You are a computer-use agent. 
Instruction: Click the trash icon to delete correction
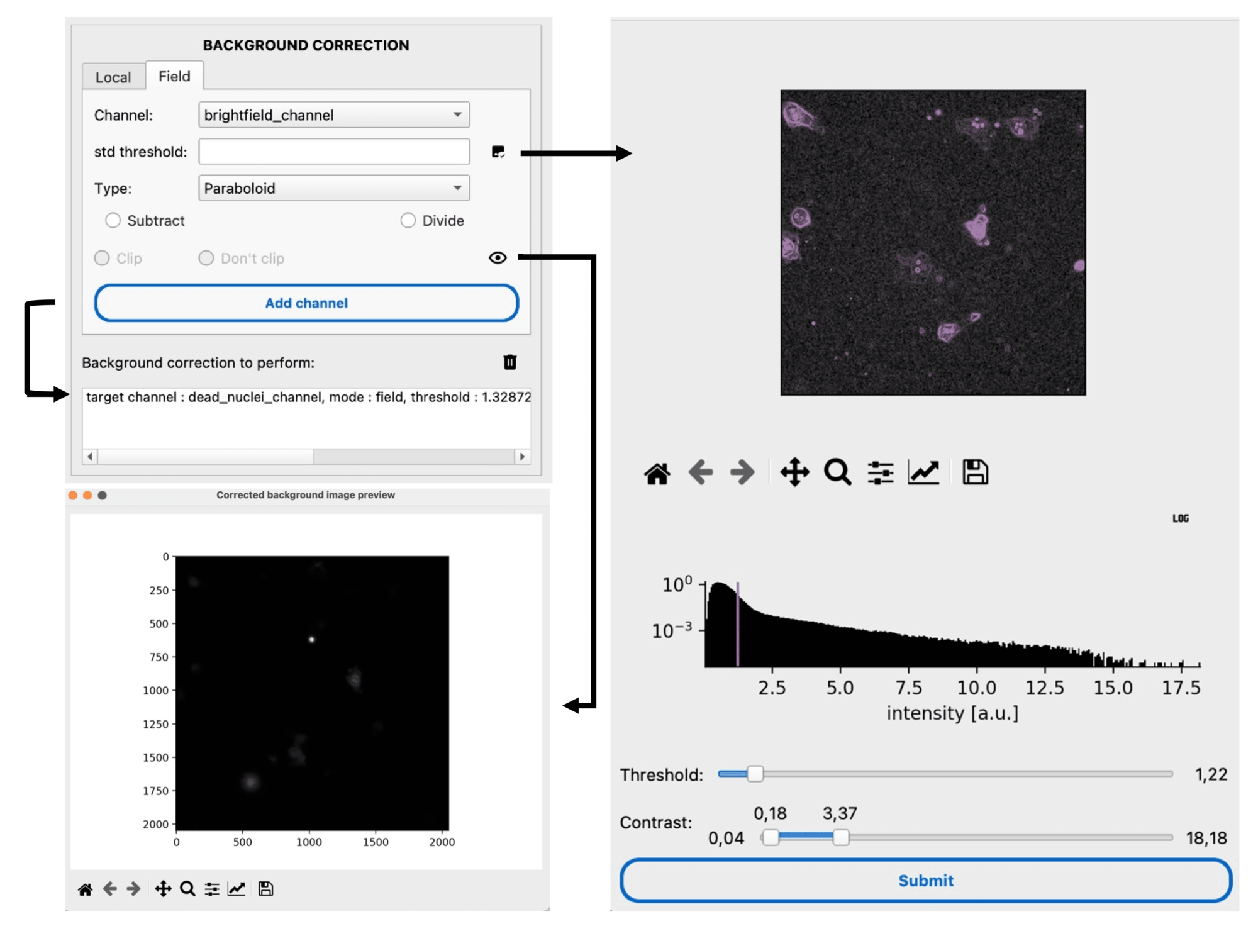click(509, 362)
